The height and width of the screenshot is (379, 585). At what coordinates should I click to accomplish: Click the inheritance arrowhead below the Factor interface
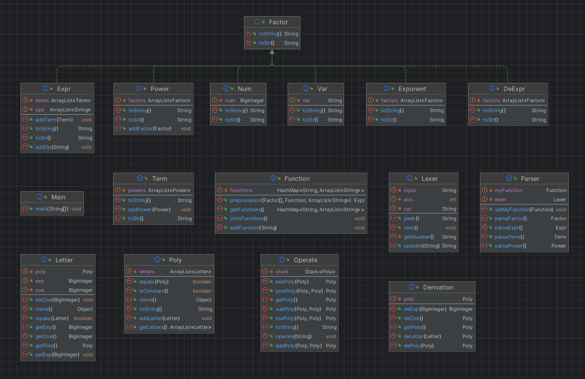(x=272, y=52)
